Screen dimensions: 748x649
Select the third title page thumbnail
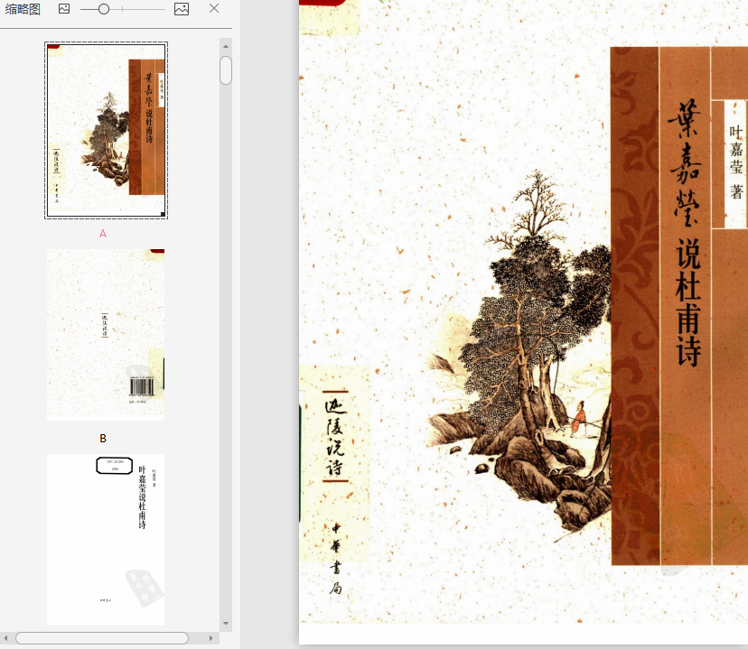click(x=106, y=540)
